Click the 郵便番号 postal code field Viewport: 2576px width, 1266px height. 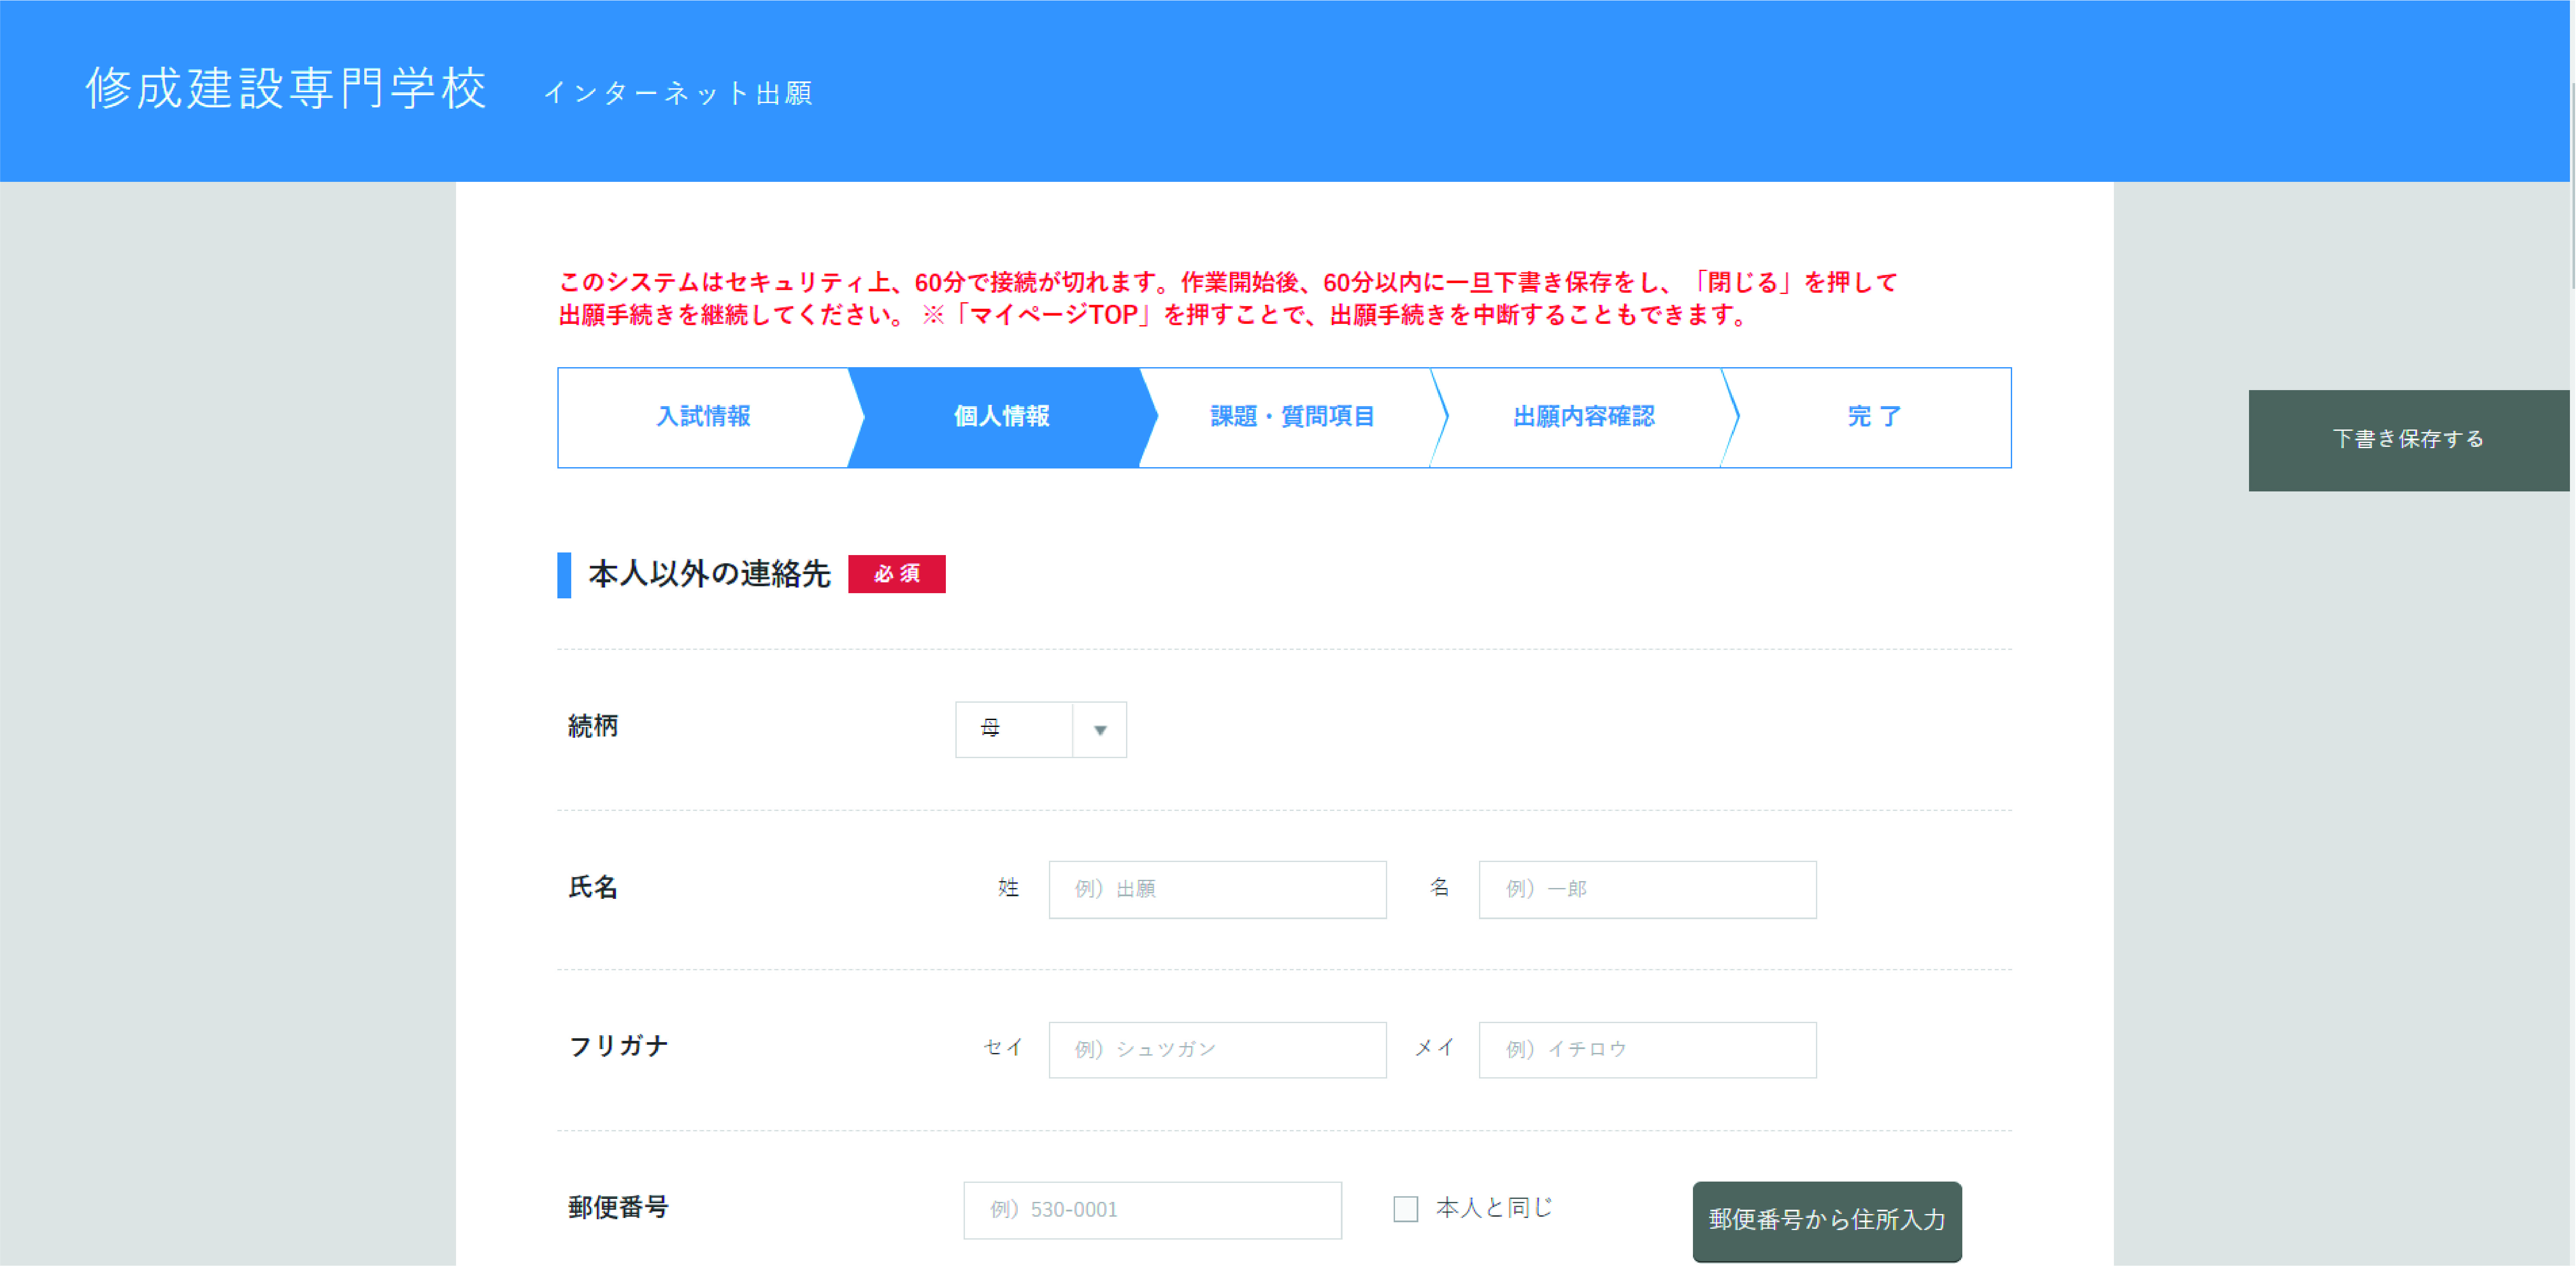pyautogui.click(x=1151, y=1210)
